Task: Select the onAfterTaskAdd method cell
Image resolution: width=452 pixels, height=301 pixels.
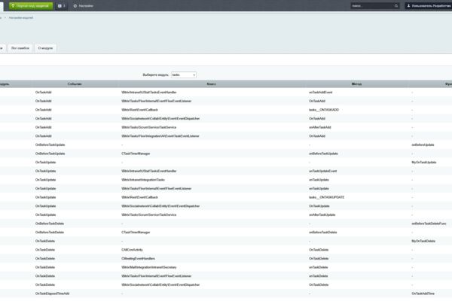Action: coord(319,127)
